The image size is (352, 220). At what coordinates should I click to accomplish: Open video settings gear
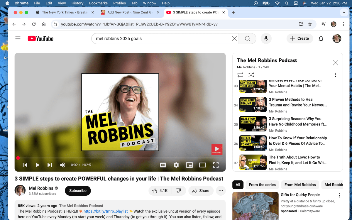176,165
